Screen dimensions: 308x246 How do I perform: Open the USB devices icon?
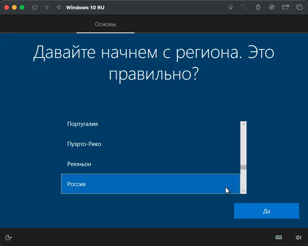258,7
